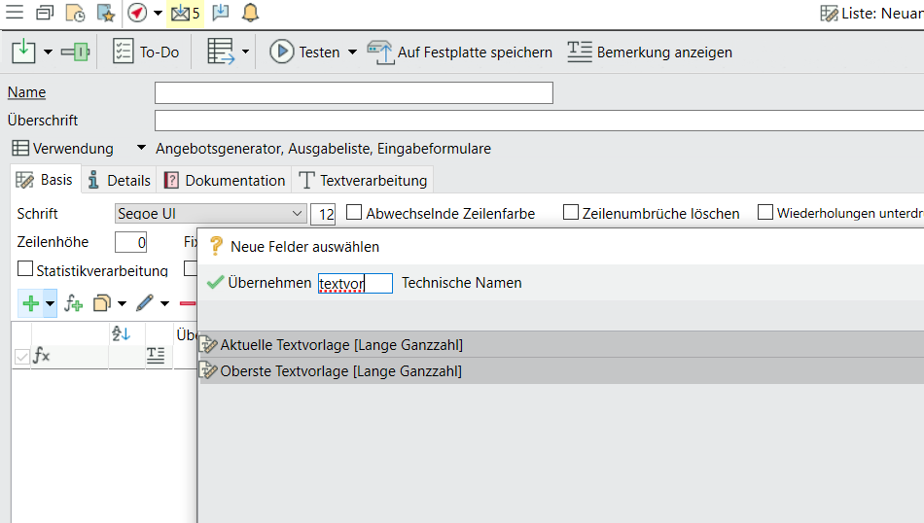The height and width of the screenshot is (523, 924).
Task: Enable Abwechselnde Zeilenfarbe checkbox
Action: point(354,213)
